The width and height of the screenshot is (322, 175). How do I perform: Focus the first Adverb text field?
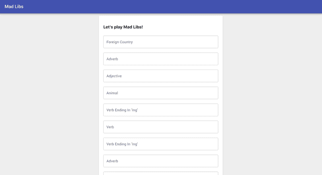tap(161, 59)
